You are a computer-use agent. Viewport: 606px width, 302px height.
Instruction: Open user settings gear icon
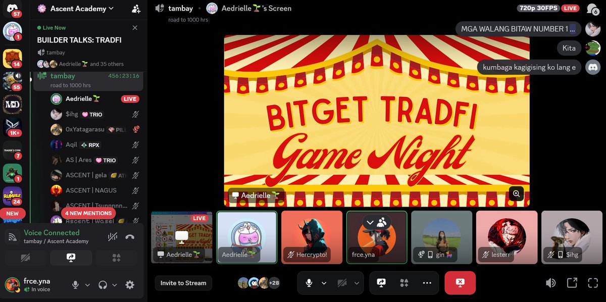point(130,285)
